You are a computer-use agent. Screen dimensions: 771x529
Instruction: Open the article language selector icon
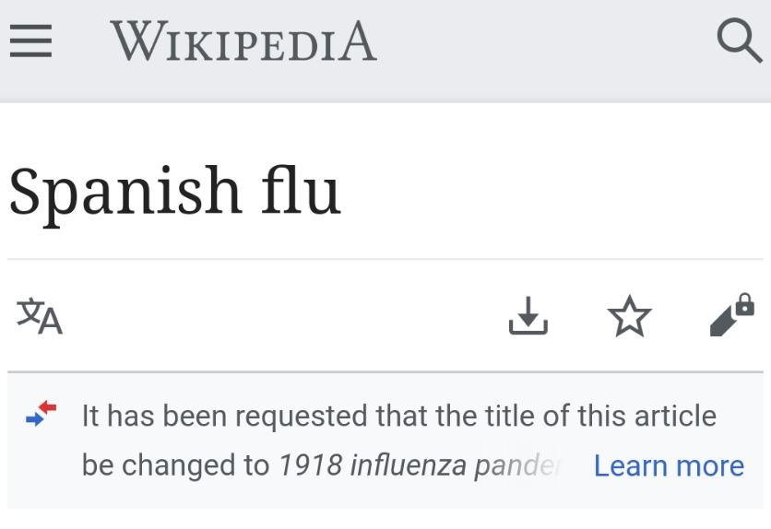[40, 316]
